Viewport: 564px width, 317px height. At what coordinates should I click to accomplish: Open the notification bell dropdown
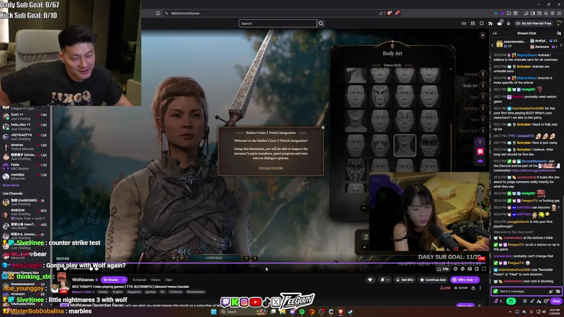(x=384, y=280)
